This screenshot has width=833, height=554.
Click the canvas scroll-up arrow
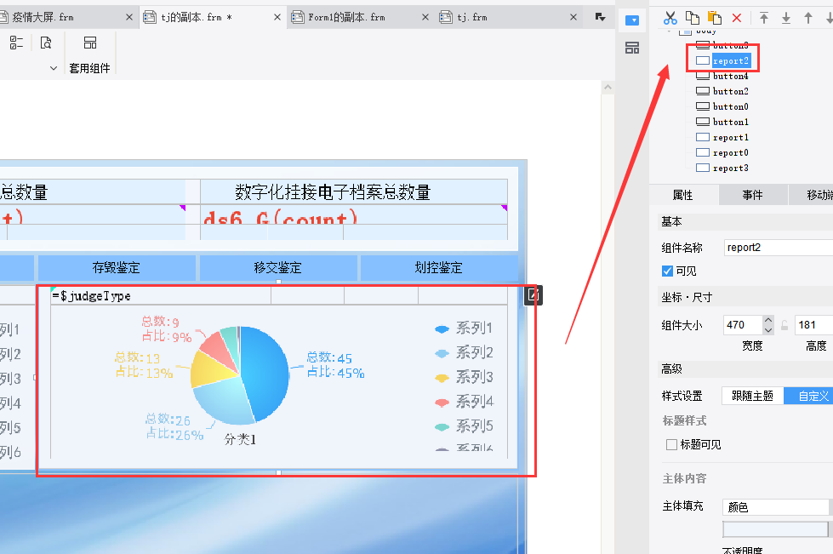pyautogui.click(x=608, y=87)
